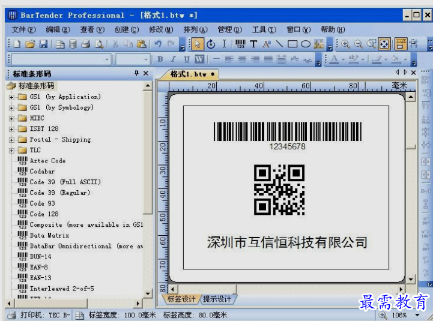433x321 pixels.
Task: Align text left
Action: click(x=229, y=59)
